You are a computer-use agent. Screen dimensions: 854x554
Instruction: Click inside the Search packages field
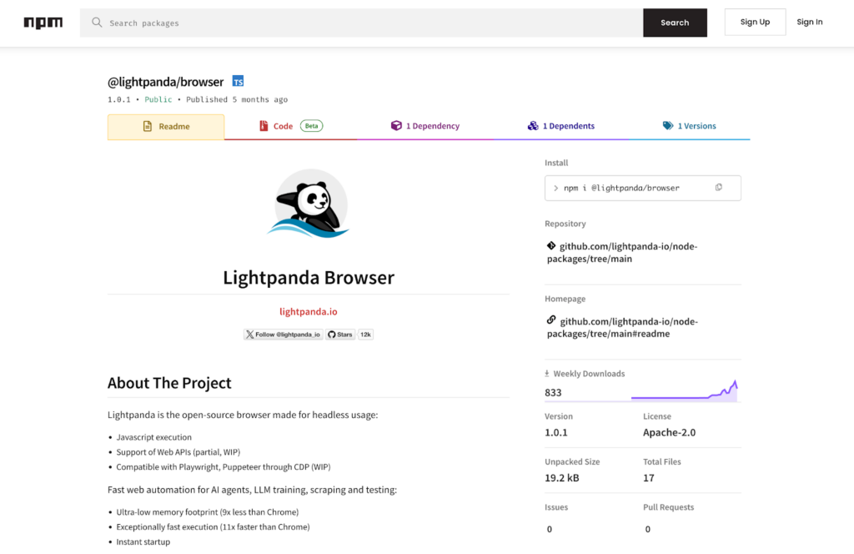[x=334, y=23]
